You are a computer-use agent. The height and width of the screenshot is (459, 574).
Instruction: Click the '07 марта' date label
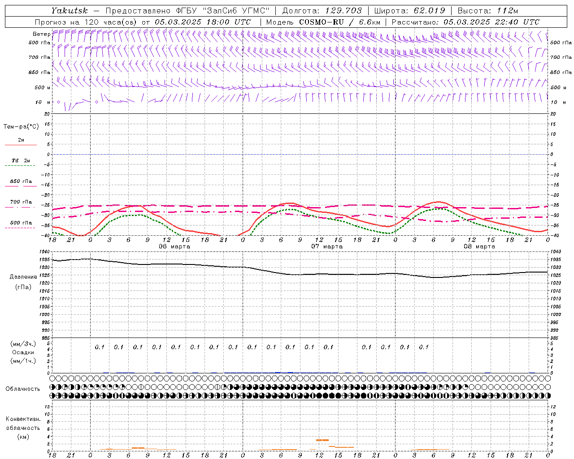tap(327, 247)
